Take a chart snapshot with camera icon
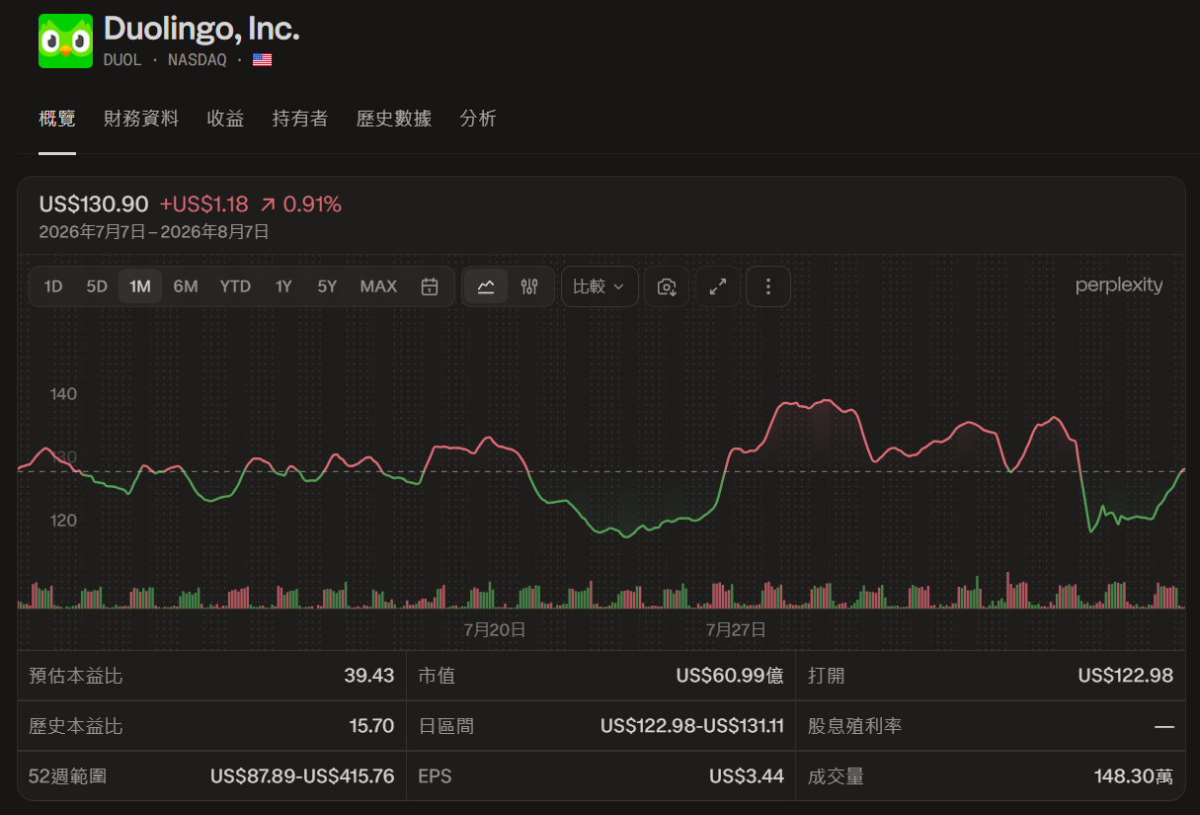The width and height of the screenshot is (1200, 815). [x=667, y=286]
